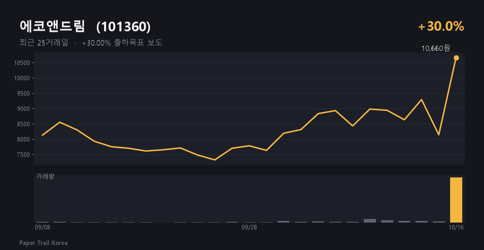
Task: Click the 09/28 date label
Action: point(249,227)
